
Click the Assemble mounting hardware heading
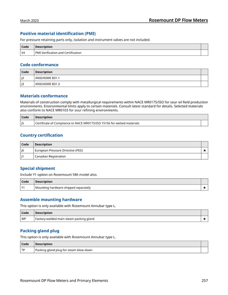pos(51,200)
